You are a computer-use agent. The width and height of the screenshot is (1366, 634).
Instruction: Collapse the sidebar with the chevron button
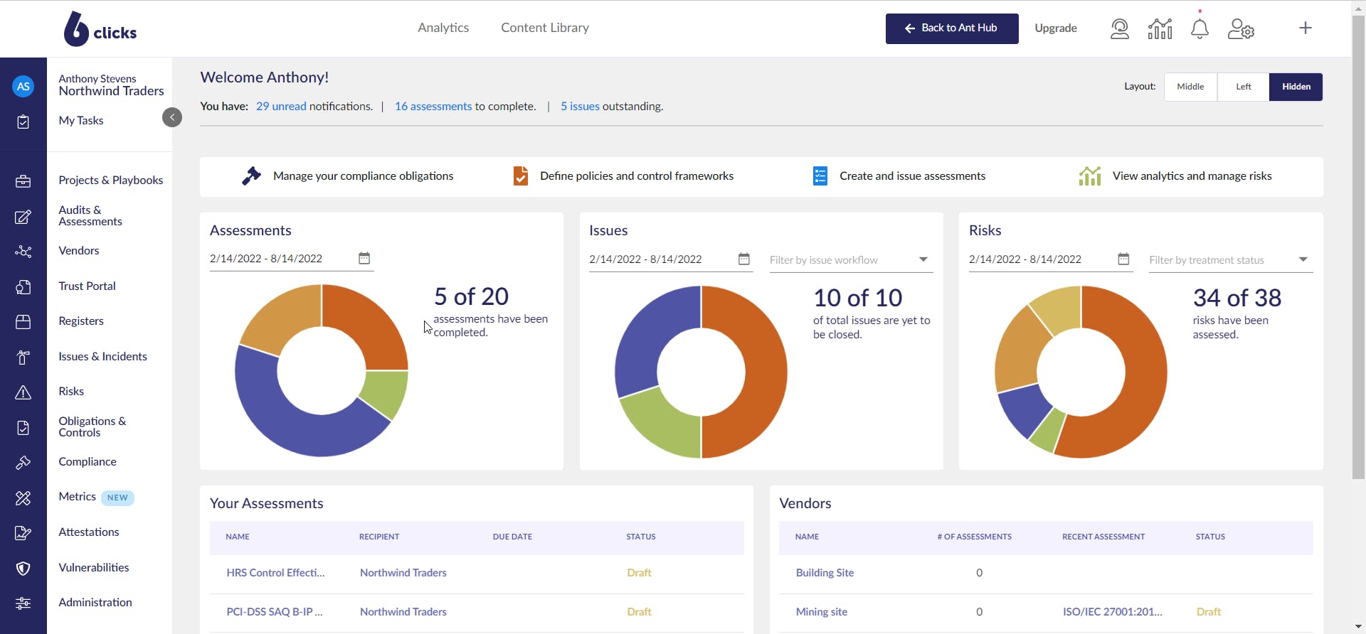(172, 117)
